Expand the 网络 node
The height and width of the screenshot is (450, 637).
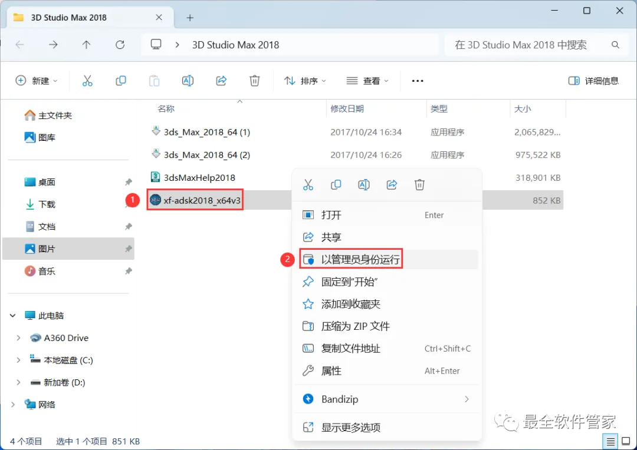(x=12, y=405)
